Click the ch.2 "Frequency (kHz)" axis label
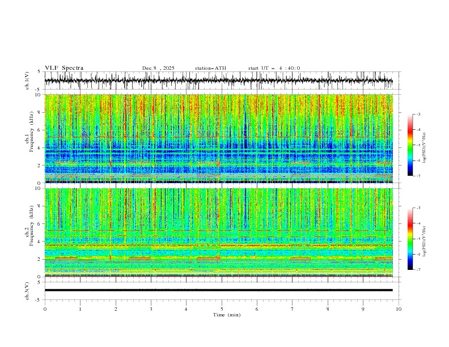 [x=31, y=226]
